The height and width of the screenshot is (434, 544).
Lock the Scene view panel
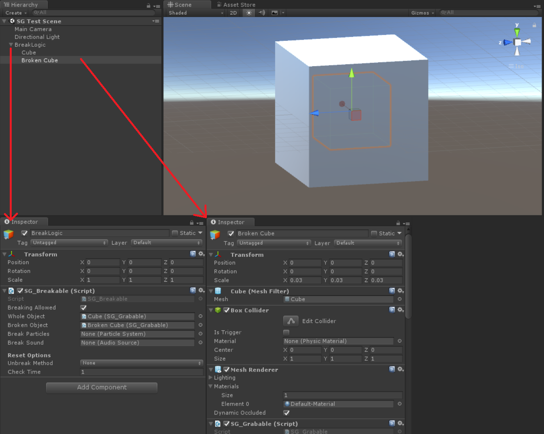[534, 25]
